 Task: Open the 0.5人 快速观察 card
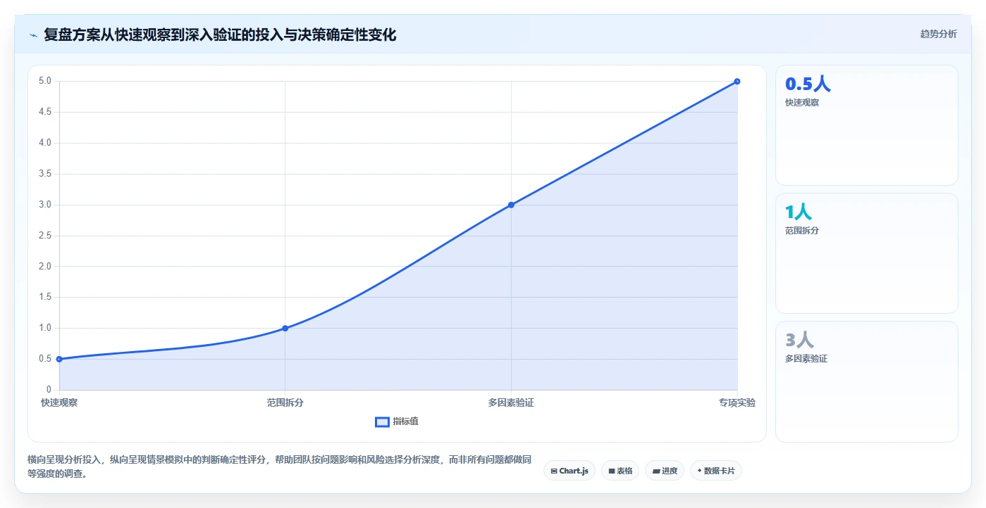(866, 125)
